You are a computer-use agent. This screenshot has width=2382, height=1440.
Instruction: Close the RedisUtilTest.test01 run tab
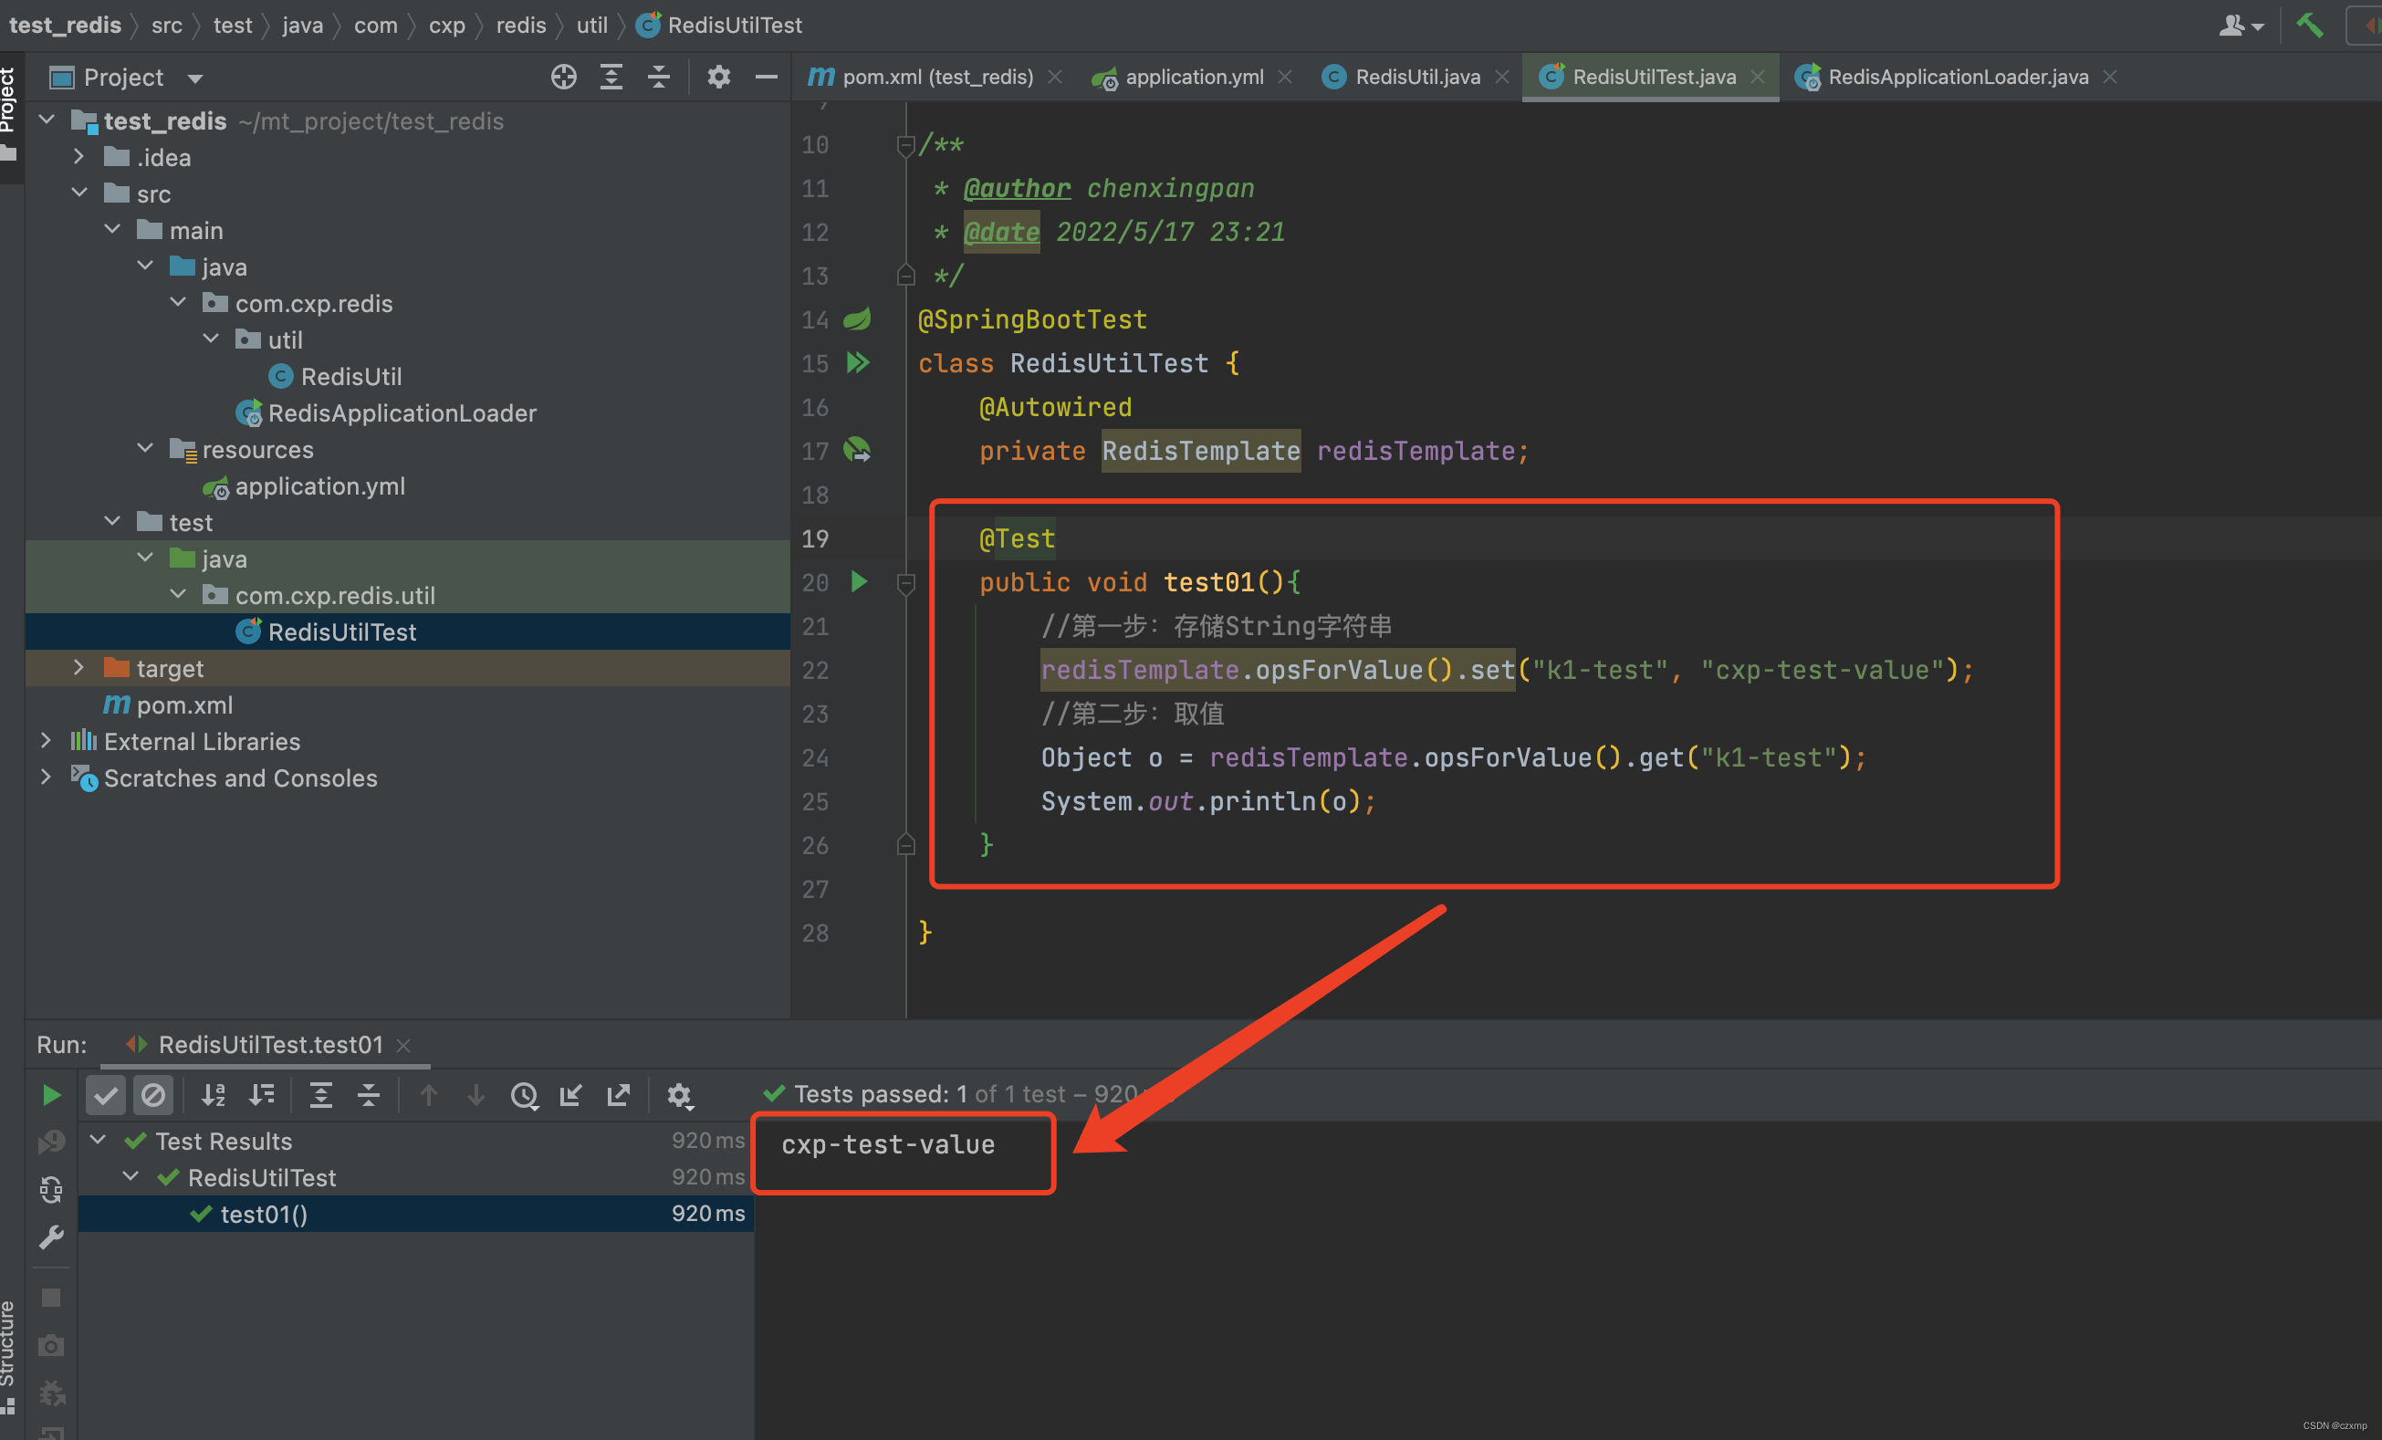404,1046
